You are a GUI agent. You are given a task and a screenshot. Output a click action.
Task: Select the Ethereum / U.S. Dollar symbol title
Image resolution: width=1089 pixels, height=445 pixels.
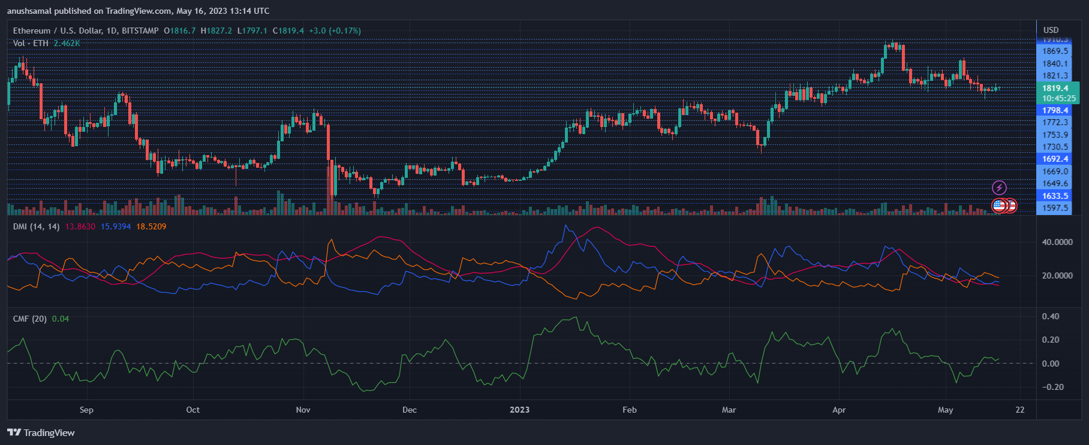point(86,31)
